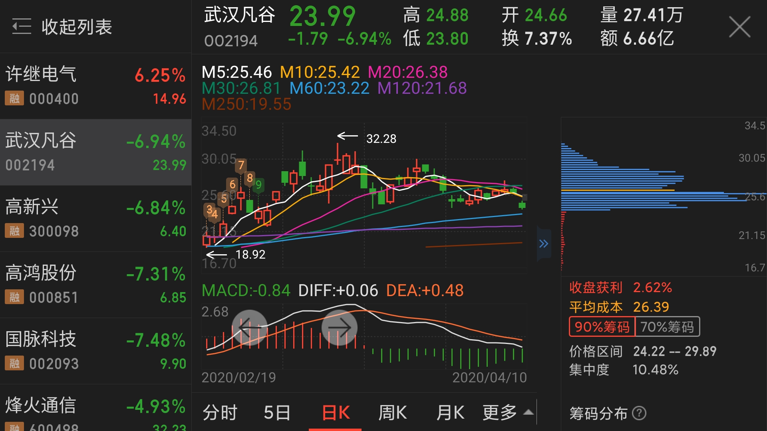Select 烽火通信 in the stock list
Viewport: 767px width, 431px height.
point(95,408)
